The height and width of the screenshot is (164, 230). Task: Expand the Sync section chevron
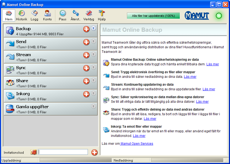click(x=93, y=67)
